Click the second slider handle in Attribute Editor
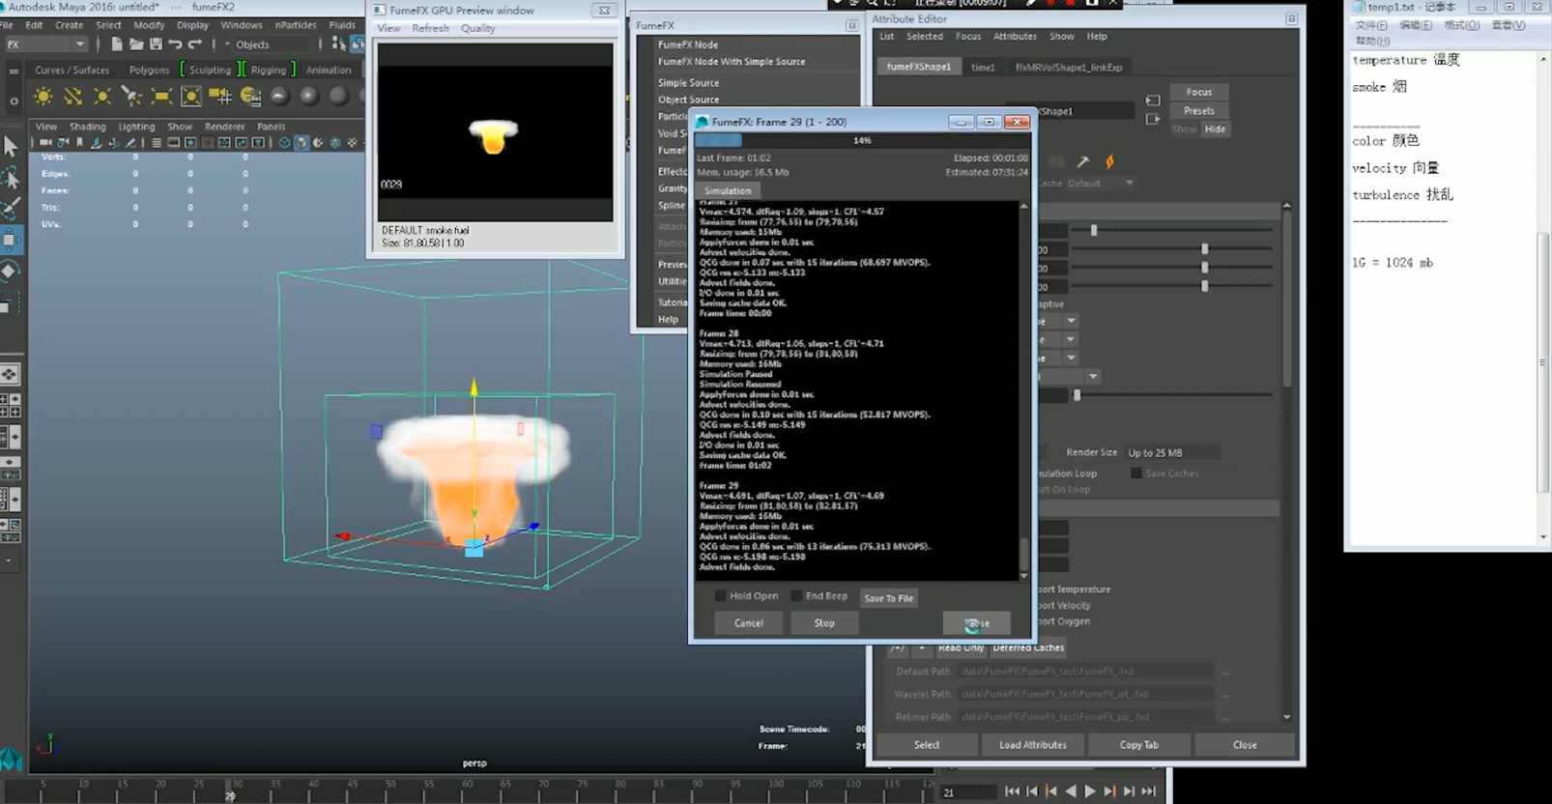 coord(1205,249)
